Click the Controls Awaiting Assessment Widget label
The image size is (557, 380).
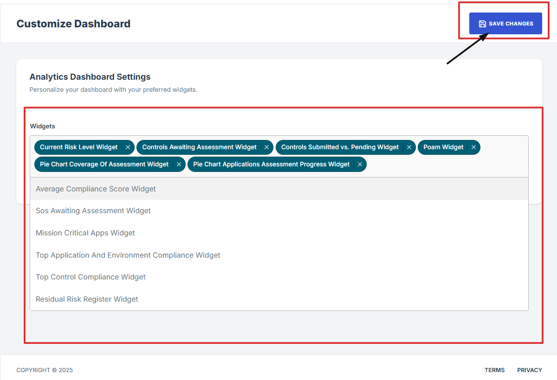click(199, 147)
